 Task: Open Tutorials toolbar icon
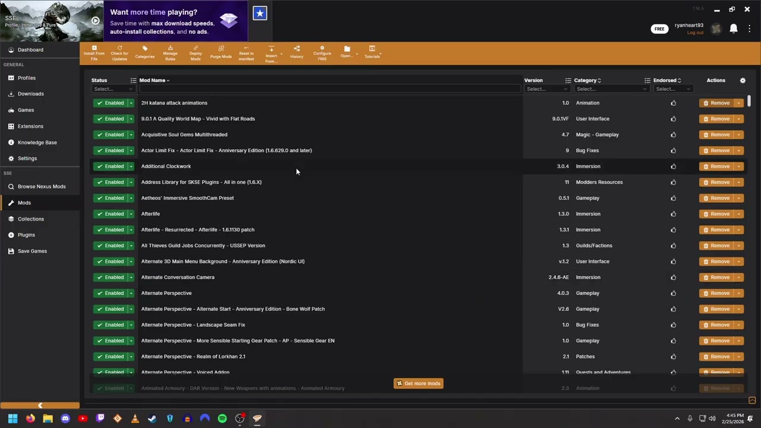click(x=372, y=48)
